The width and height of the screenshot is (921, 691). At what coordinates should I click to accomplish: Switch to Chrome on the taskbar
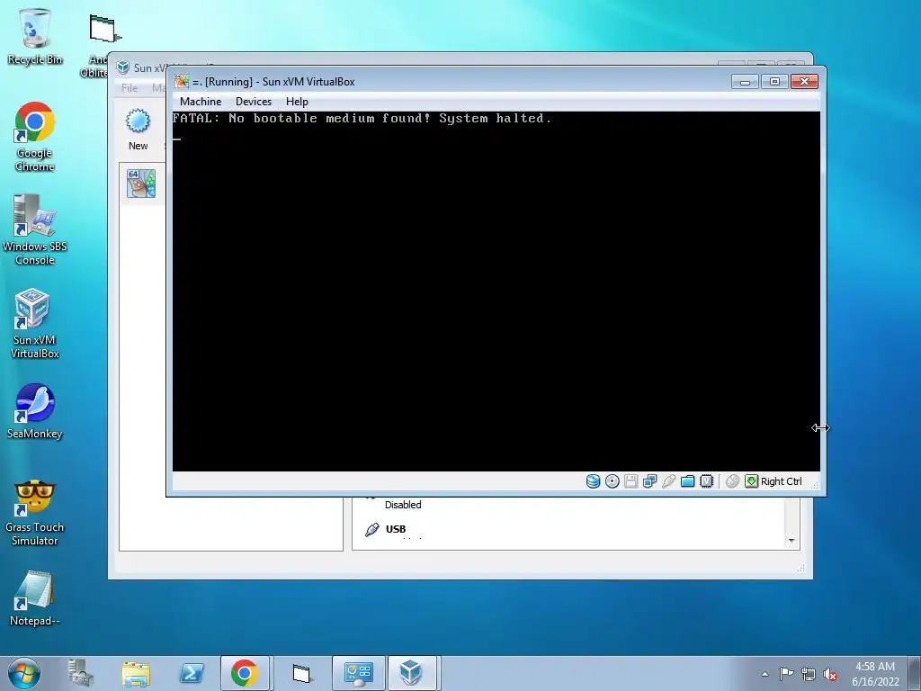[245, 673]
